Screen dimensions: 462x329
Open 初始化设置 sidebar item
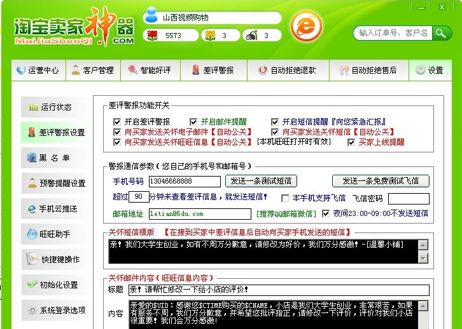point(55,285)
